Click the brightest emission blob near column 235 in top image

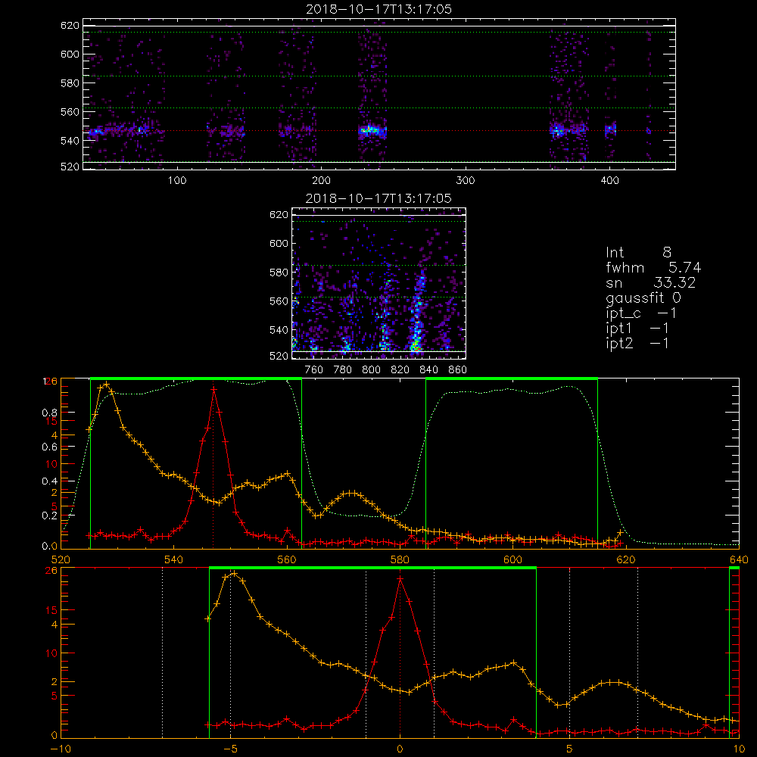coord(371,130)
